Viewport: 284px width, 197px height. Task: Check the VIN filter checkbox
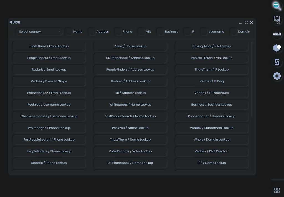[141, 32]
